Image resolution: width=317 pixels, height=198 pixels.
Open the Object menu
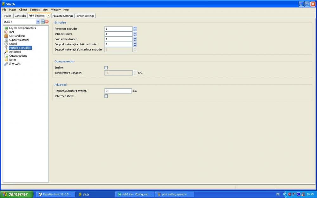point(23,10)
